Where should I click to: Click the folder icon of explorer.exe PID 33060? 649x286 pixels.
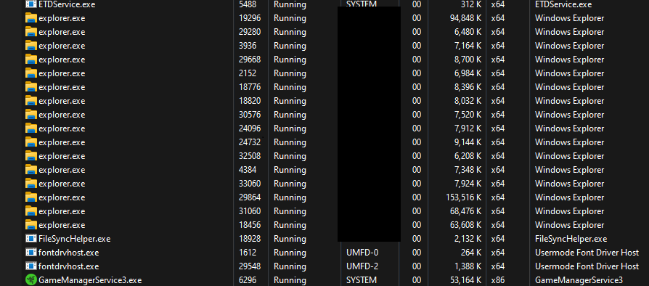(31, 184)
